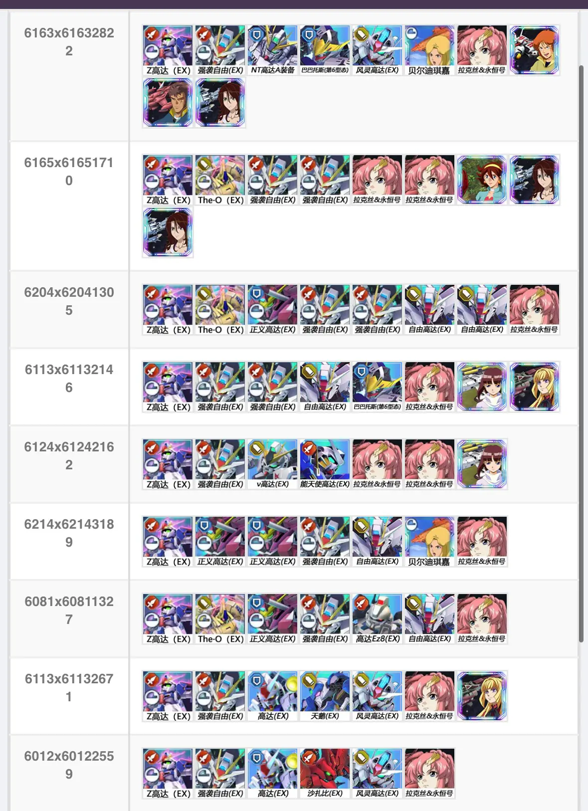Image resolution: width=588 pixels, height=811 pixels.
Task: Open account ID 6204x62041305
Action: click(69, 301)
